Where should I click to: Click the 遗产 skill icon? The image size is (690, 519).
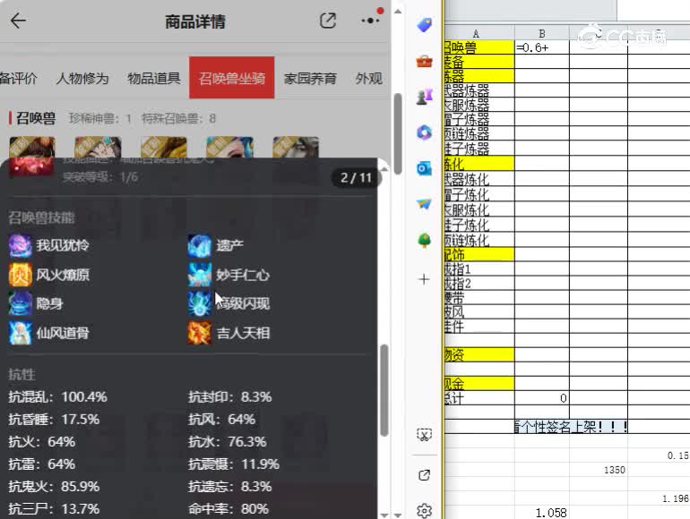click(200, 245)
